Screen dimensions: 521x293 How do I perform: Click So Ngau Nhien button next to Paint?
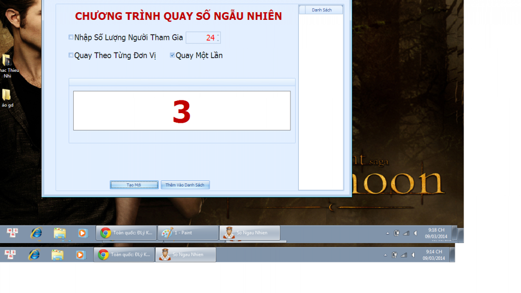click(250, 233)
